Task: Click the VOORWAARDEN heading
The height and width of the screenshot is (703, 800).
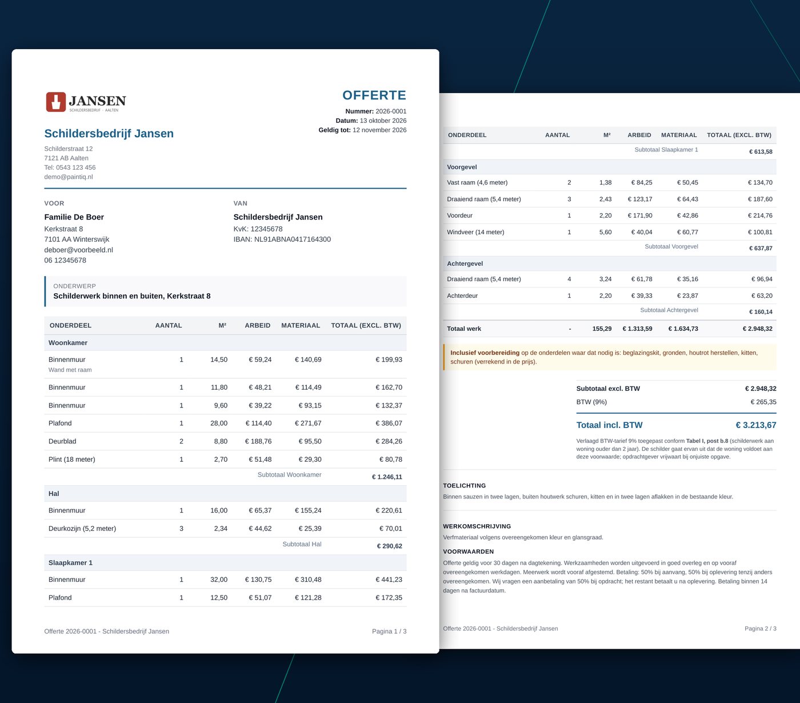Action: click(x=469, y=552)
